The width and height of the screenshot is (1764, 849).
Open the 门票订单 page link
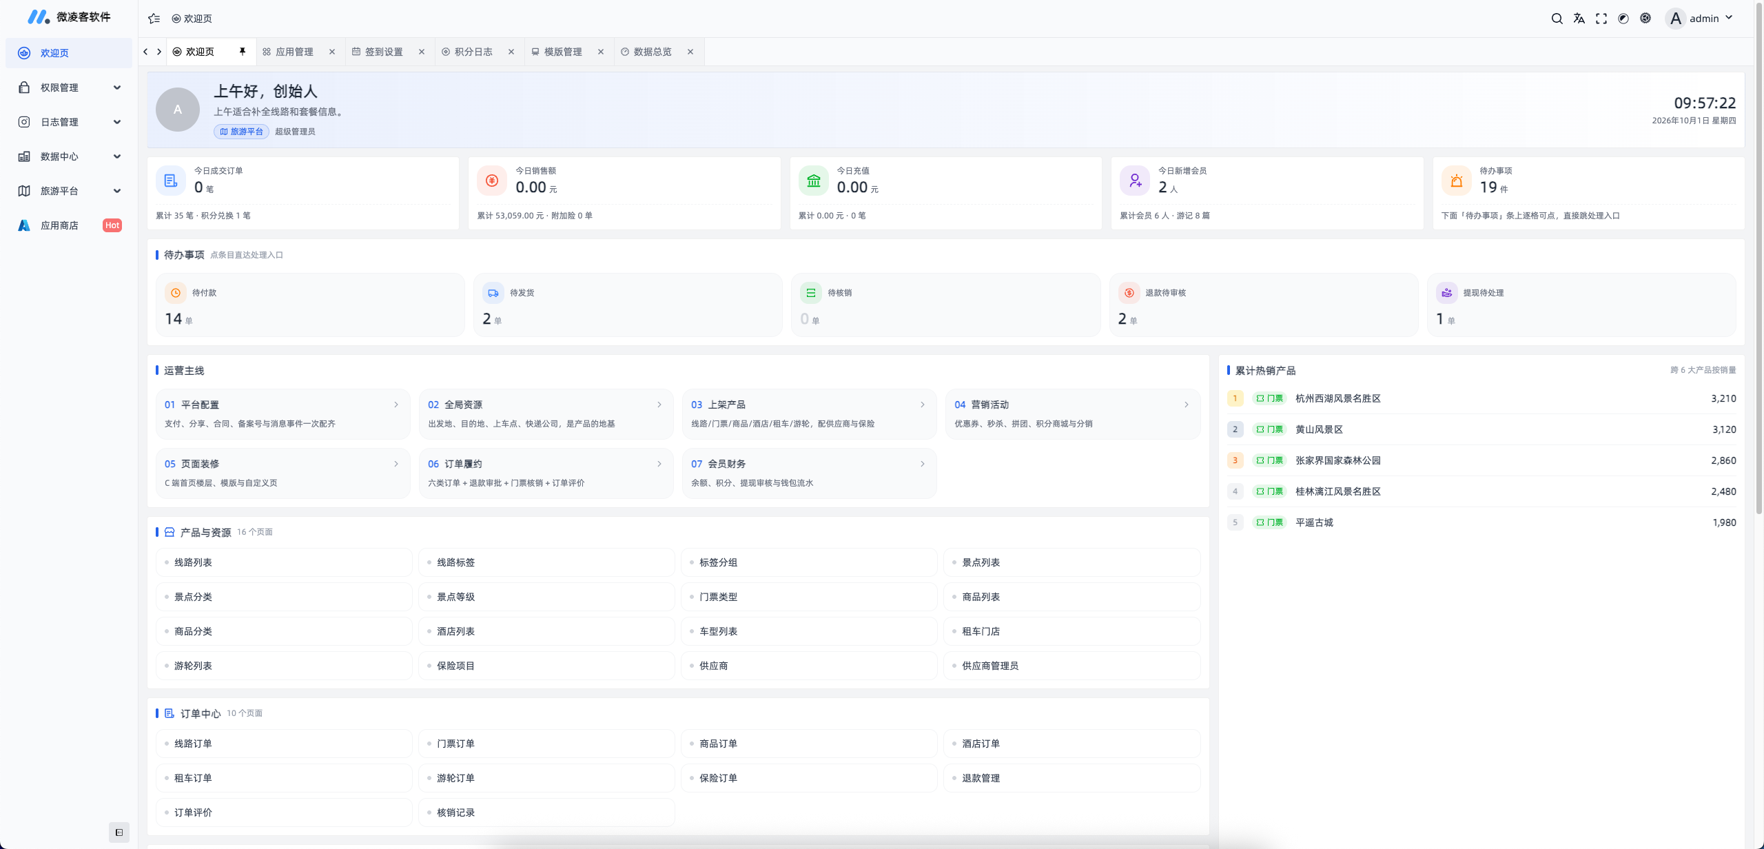(546, 744)
